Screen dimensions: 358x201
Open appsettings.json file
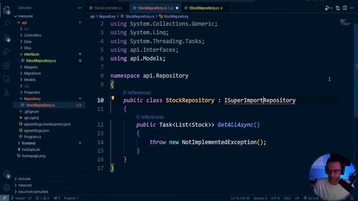(36, 131)
